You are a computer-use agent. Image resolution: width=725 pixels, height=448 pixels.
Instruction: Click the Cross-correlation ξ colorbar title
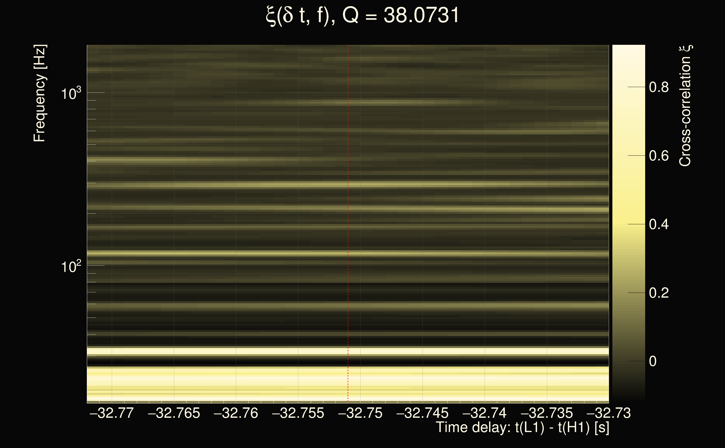pos(685,106)
